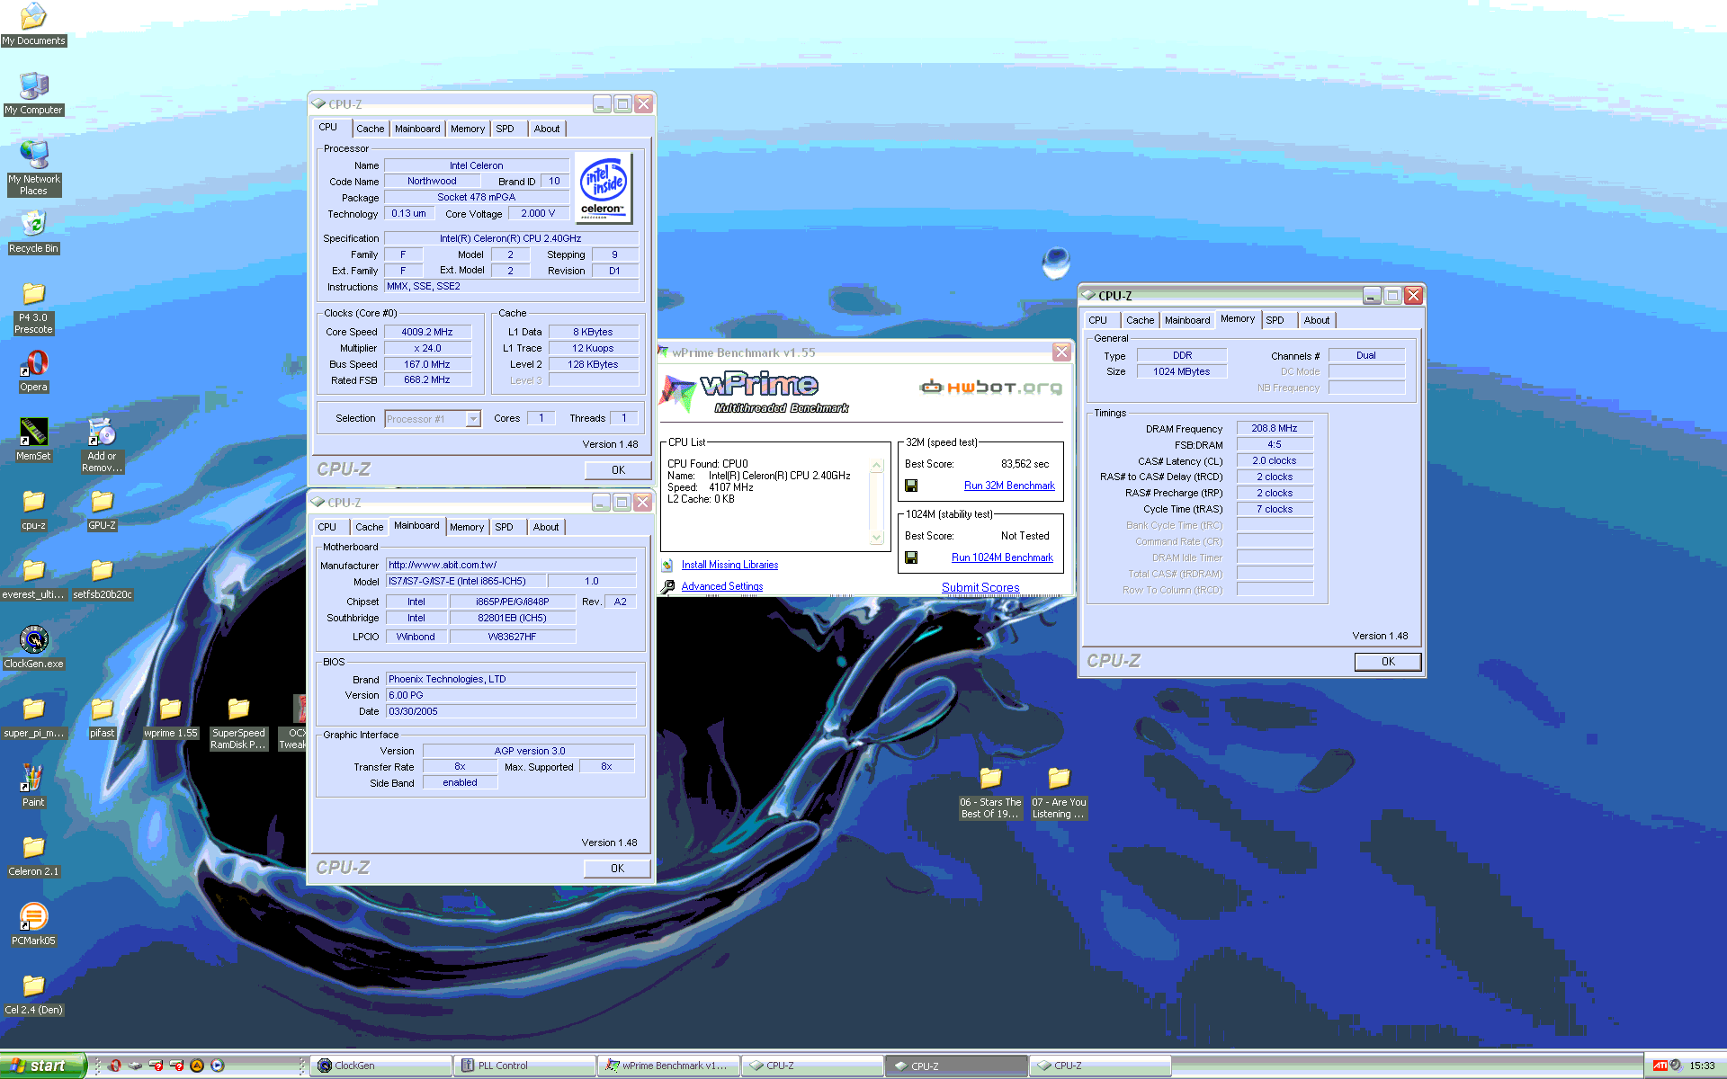Image resolution: width=1727 pixels, height=1079 pixels.
Task: Click the Intel Inside Celeron logo
Action: [x=604, y=188]
